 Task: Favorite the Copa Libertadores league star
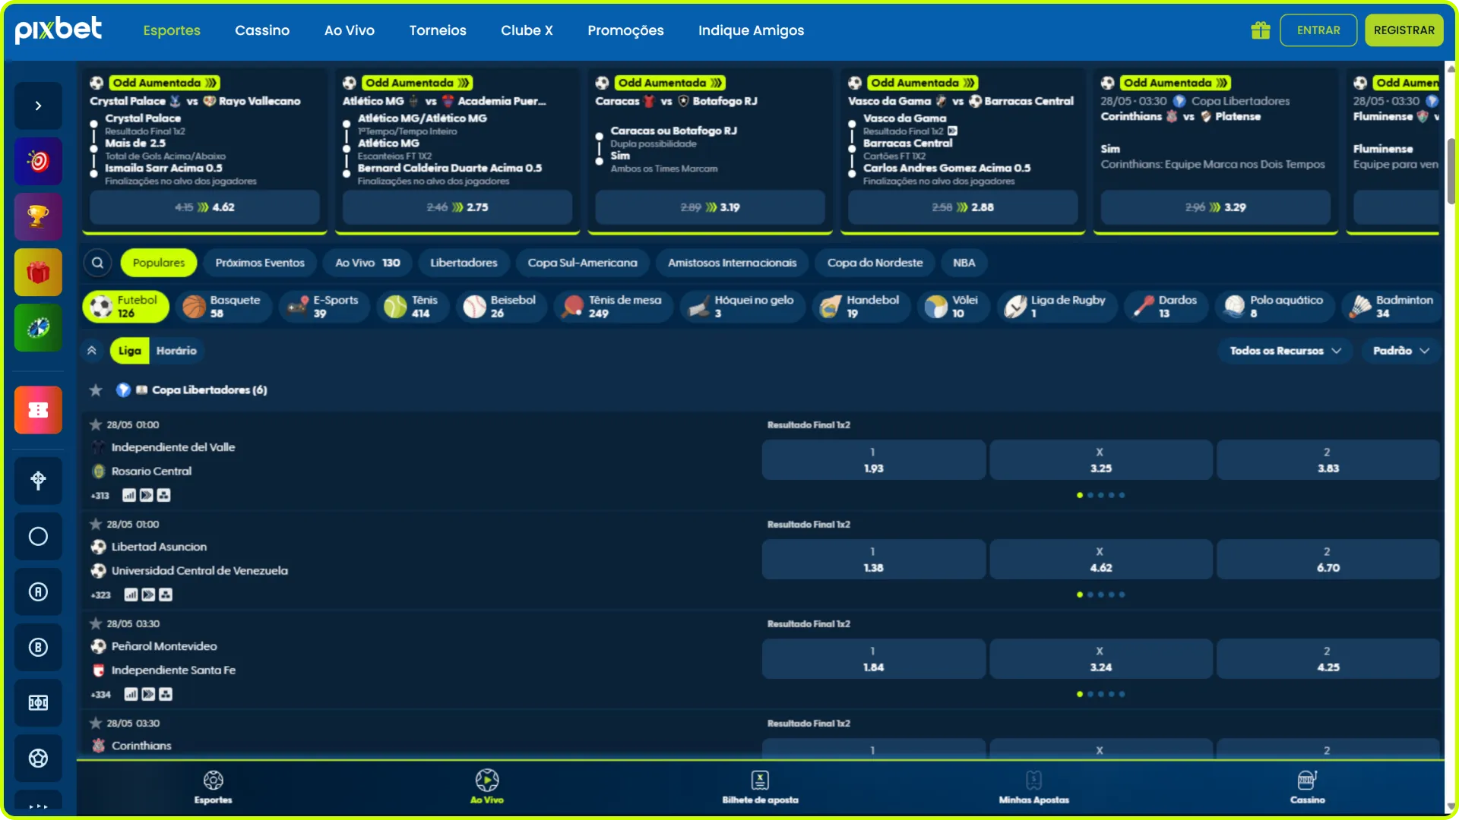(96, 390)
